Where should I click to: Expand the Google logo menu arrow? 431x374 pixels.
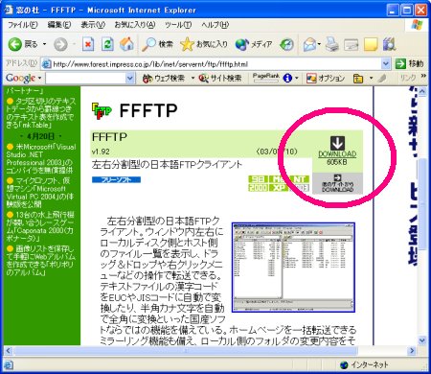click(39, 78)
